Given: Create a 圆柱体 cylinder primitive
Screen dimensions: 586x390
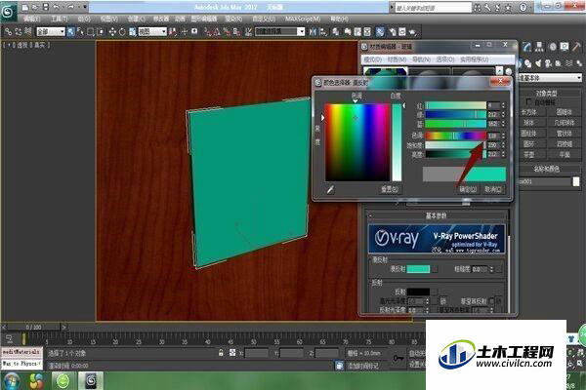Looking at the screenshot, I should 528,133.
